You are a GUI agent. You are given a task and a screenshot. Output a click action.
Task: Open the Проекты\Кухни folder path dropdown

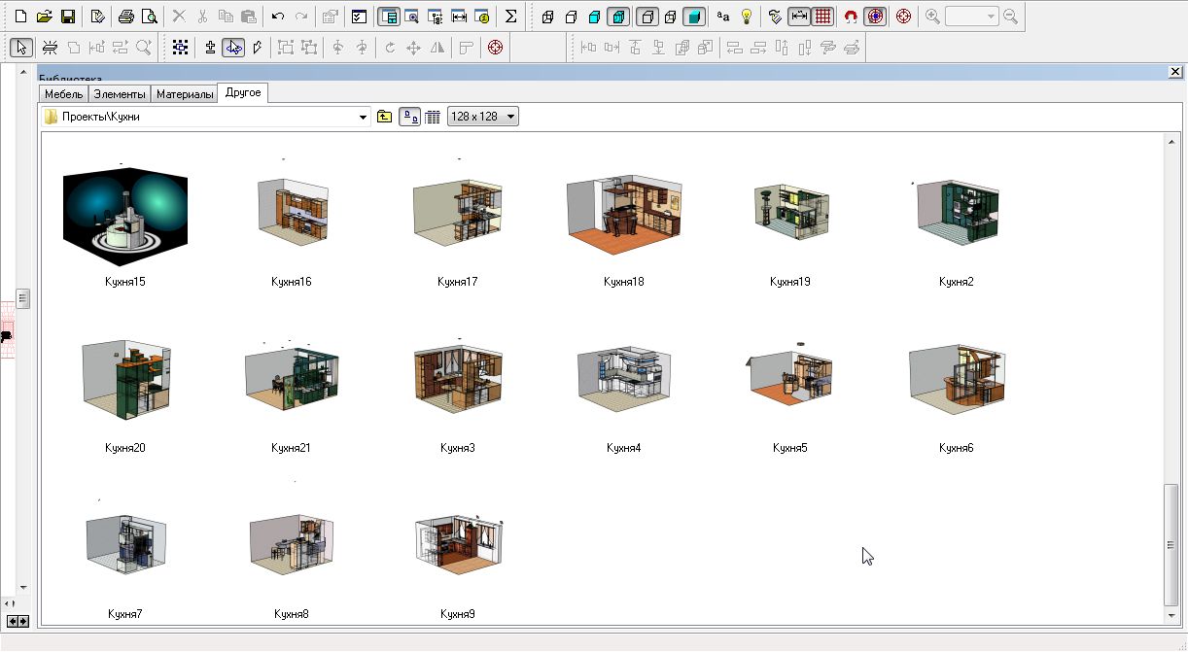coord(364,117)
